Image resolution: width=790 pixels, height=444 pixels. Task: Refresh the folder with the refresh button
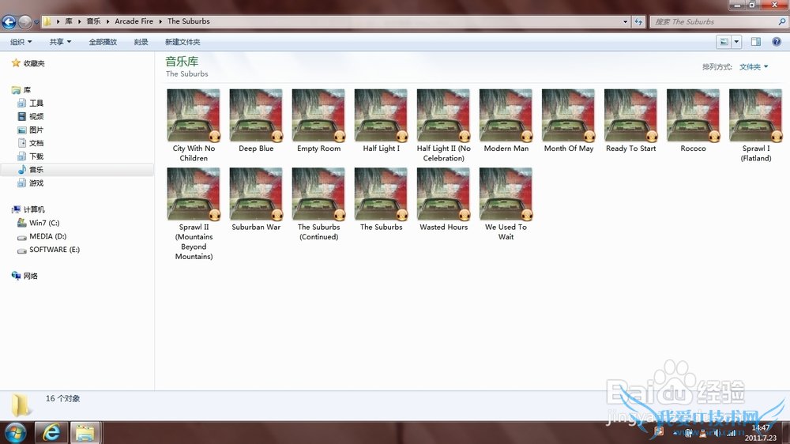click(638, 21)
